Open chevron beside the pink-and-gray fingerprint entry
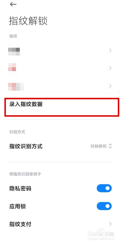Image resolution: width=123 pixels, height=244 pixels. coord(110,86)
